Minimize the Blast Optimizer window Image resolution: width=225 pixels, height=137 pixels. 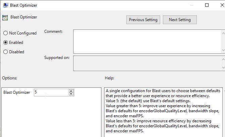pos(192,5)
